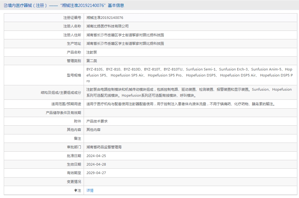
Task: Click the 批准日期 label
Action: click(74, 156)
